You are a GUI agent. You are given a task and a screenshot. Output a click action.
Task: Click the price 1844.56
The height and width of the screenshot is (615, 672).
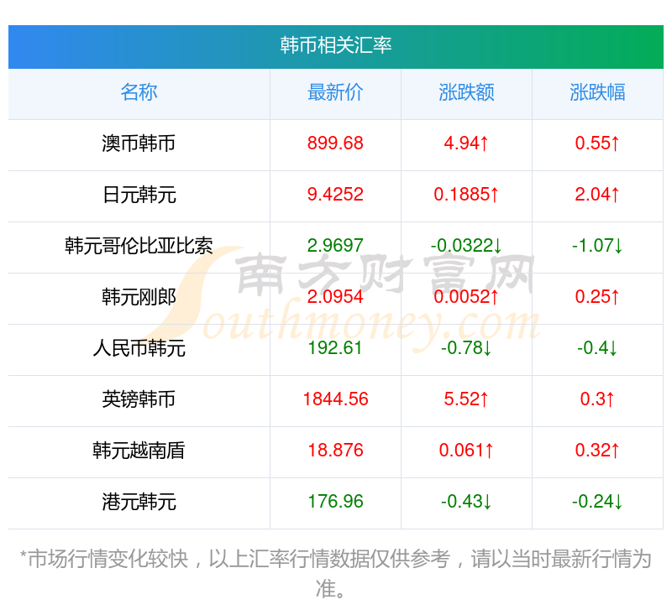335,399
